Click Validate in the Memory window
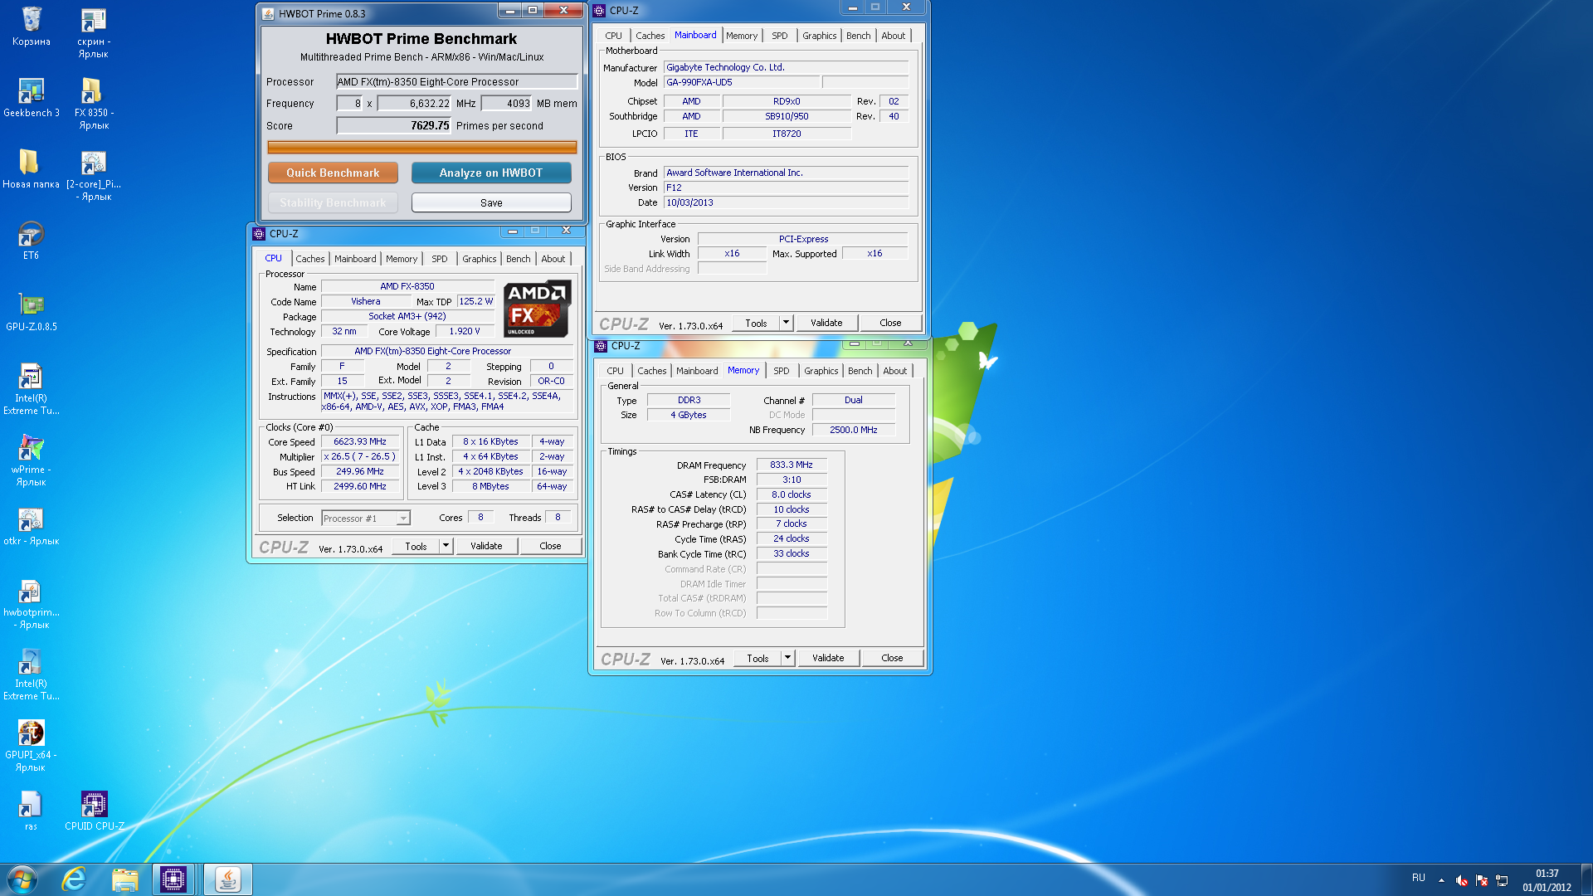Screen dimensions: 1593x896 point(828,658)
